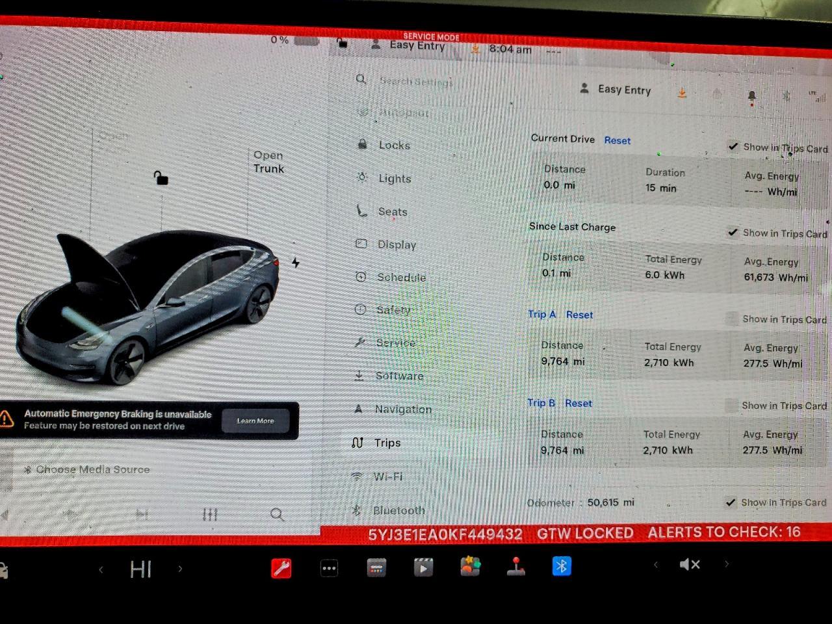Reset the Trip B counter

(578, 403)
